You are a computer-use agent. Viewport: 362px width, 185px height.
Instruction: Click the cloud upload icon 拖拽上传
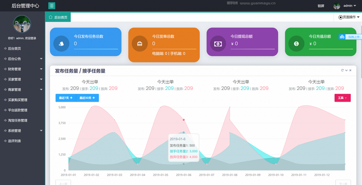[342, 37]
